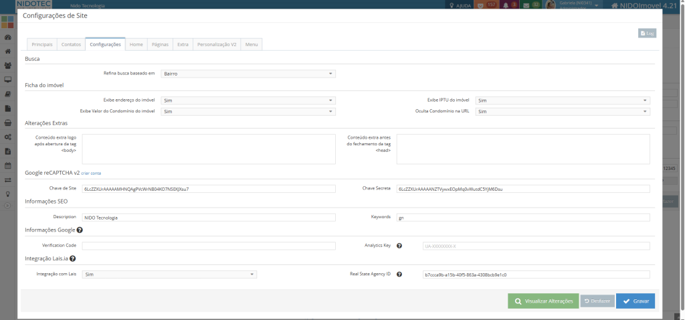Switch to the Personalização V2 tab
The height and width of the screenshot is (320, 685).
217,44
